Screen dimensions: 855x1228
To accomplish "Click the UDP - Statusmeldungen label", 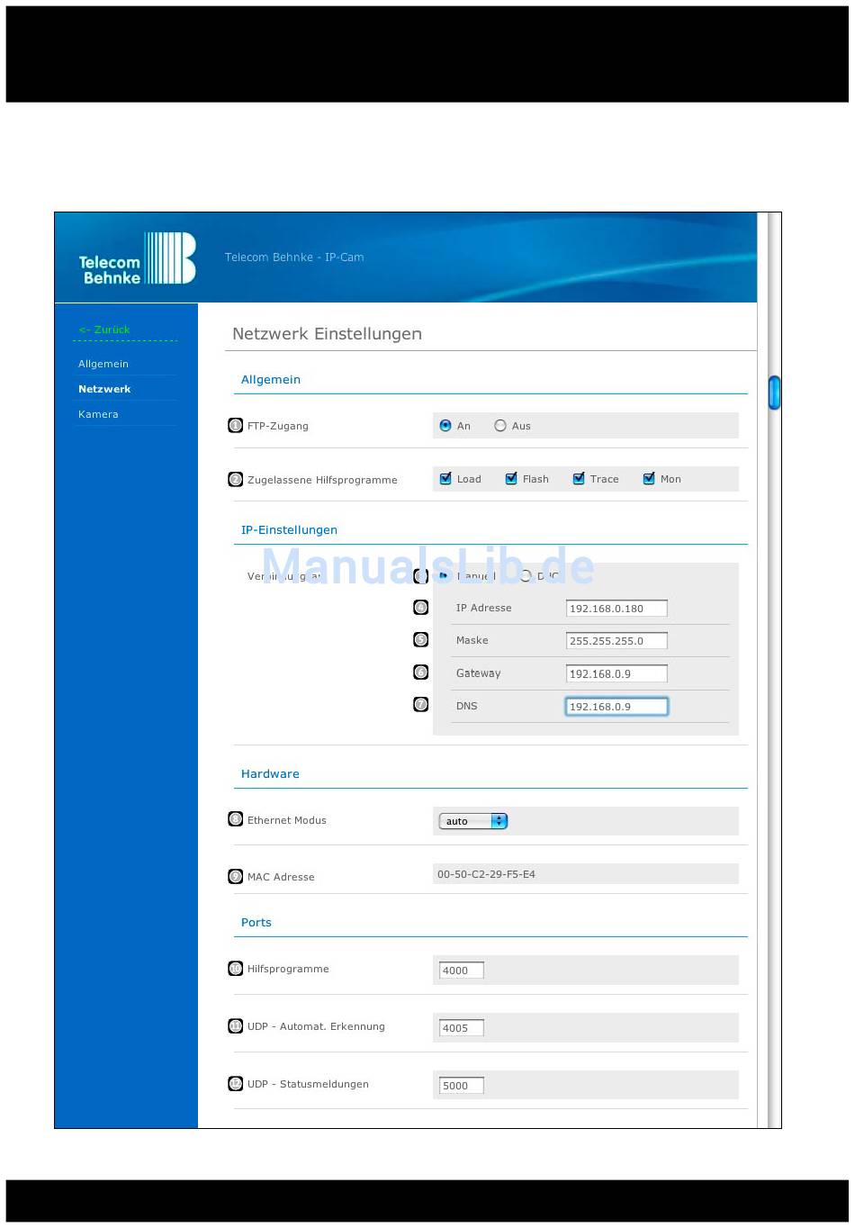I will coord(308,1084).
